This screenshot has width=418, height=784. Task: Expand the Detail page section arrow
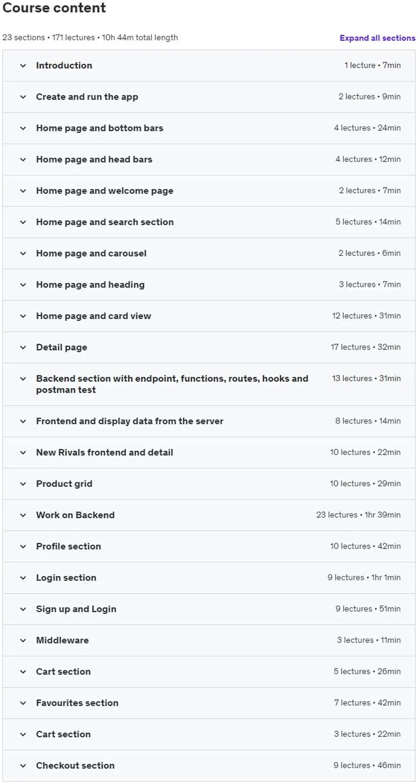pos(23,347)
